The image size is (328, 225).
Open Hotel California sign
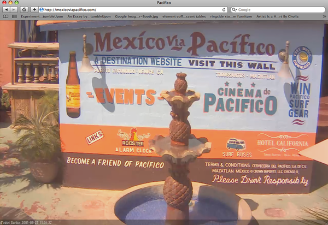(282, 145)
